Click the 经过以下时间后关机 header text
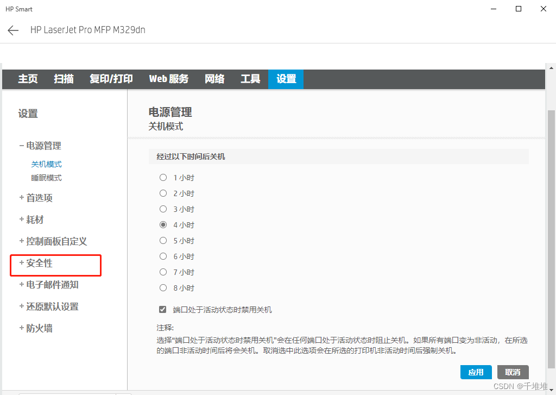Image resolution: width=556 pixels, height=395 pixels. [191, 156]
